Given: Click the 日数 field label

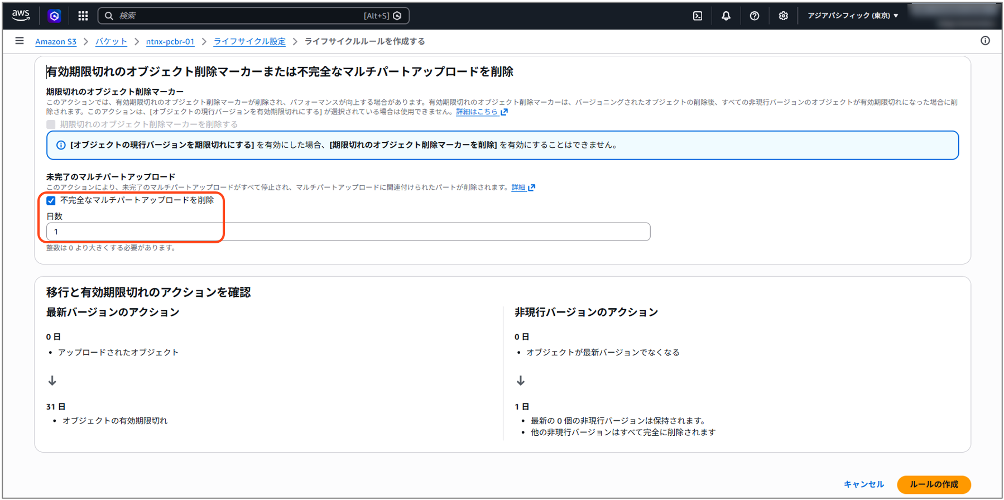Looking at the screenshot, I should point(54,217).
